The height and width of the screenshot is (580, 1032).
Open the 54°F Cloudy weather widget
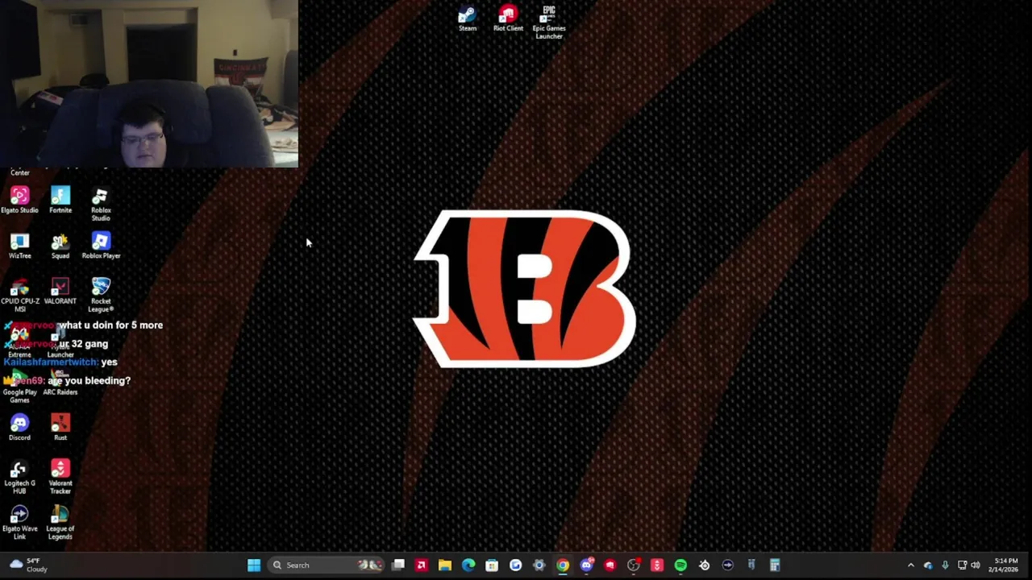click(28, 565)
